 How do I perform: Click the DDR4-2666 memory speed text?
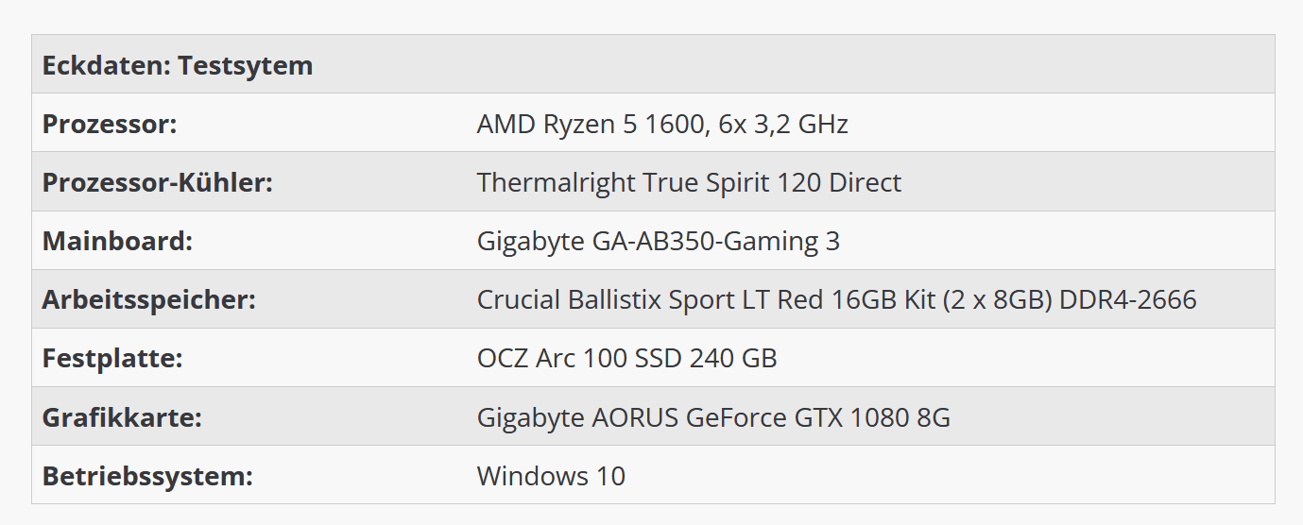[x=1128, y=299]
